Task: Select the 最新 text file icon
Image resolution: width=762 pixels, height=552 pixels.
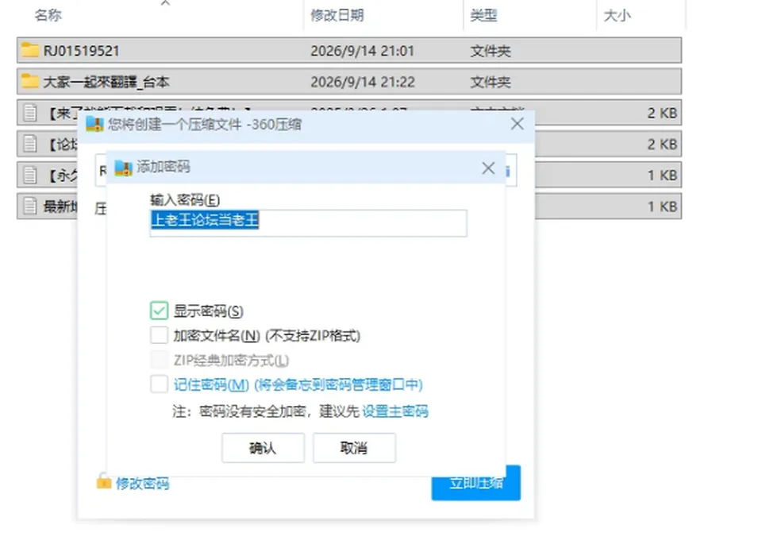Action: tap(30, 207)
